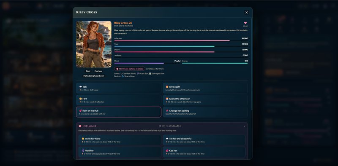Click the Hates being fussed over tag
This screenshot has width=338, height=166.
pos(94,76)
